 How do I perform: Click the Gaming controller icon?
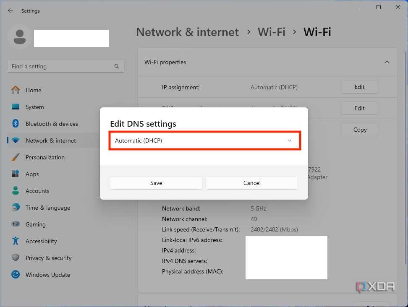tap(16, 224)
